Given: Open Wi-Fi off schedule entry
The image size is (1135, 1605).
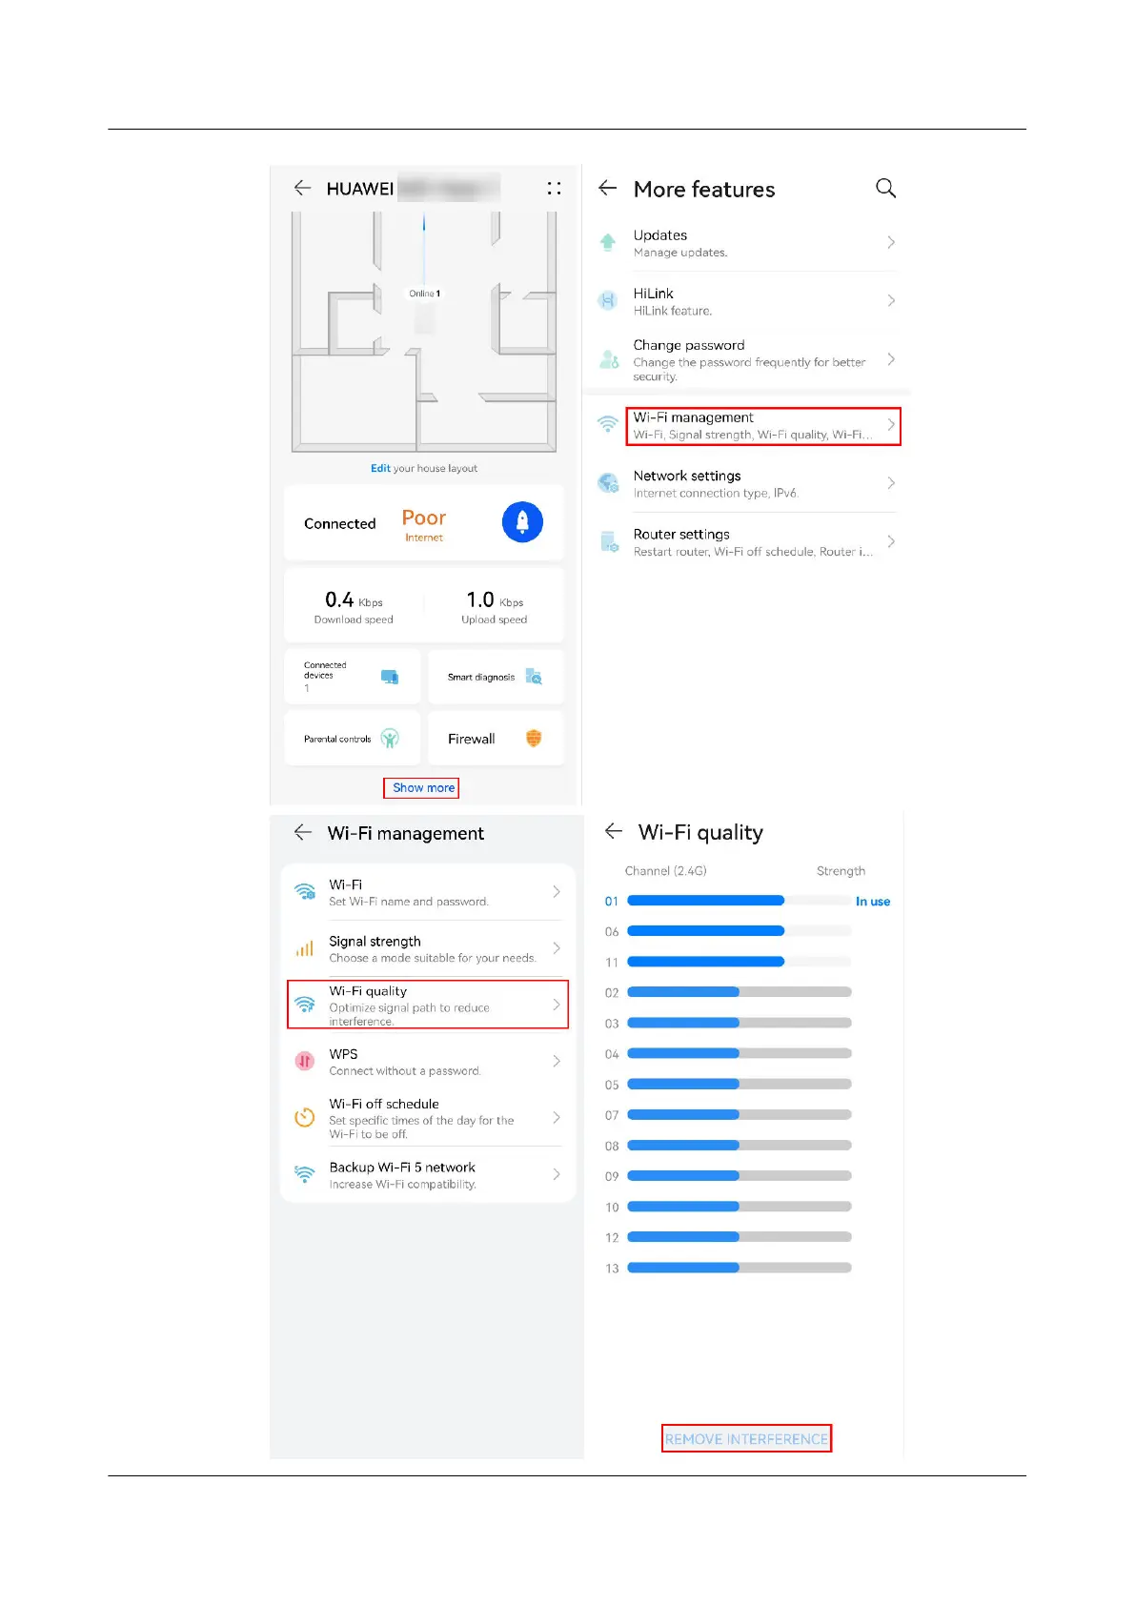Looking at the screenshot, I should click(428, 1117).
